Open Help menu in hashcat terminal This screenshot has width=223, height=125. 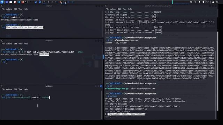point(26,44)
